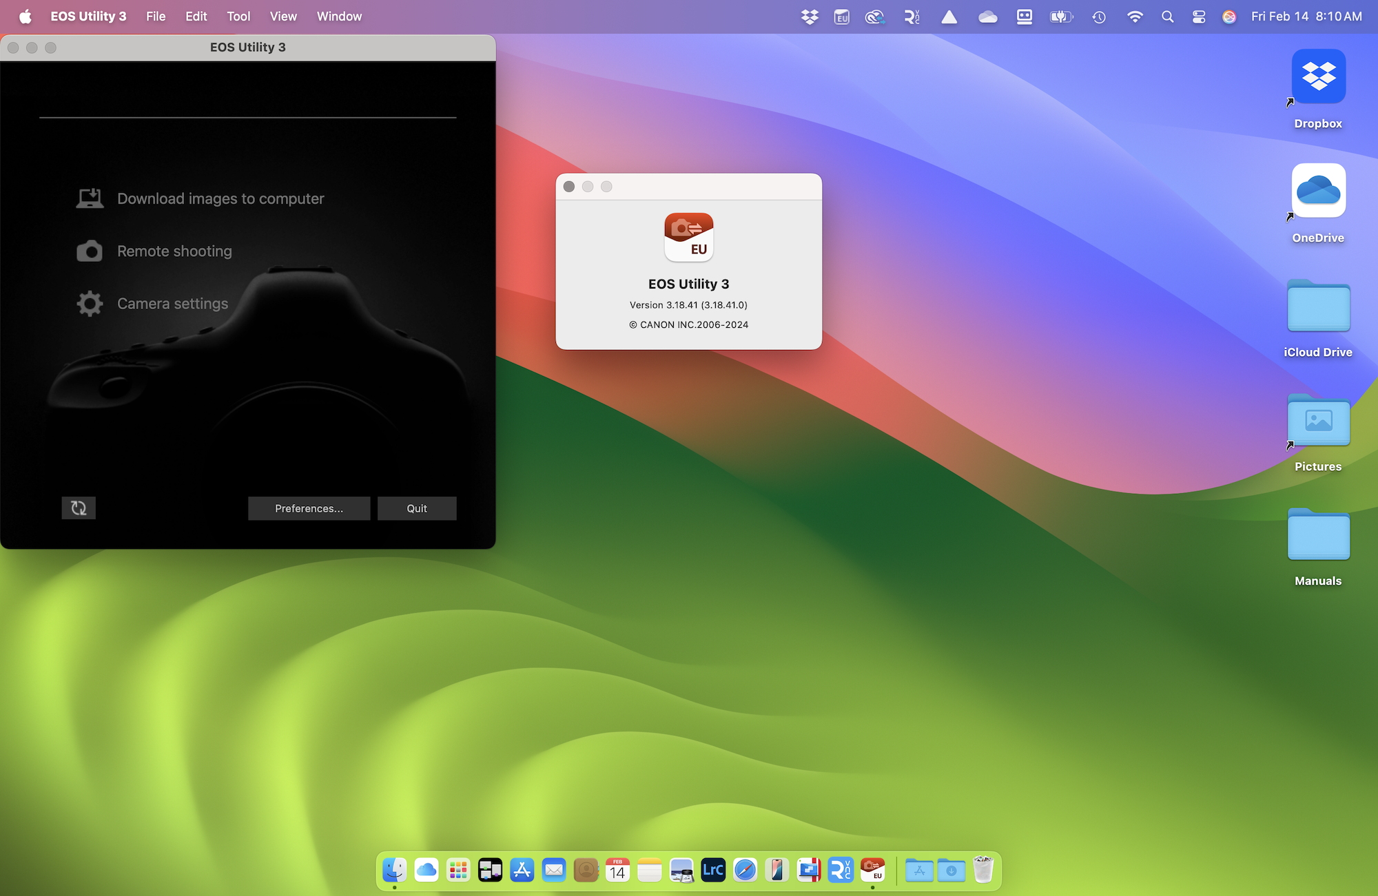This screenshot has width=1378, height=896.
Task: Click the refresh connection icon button
Action: click(79, 508)
